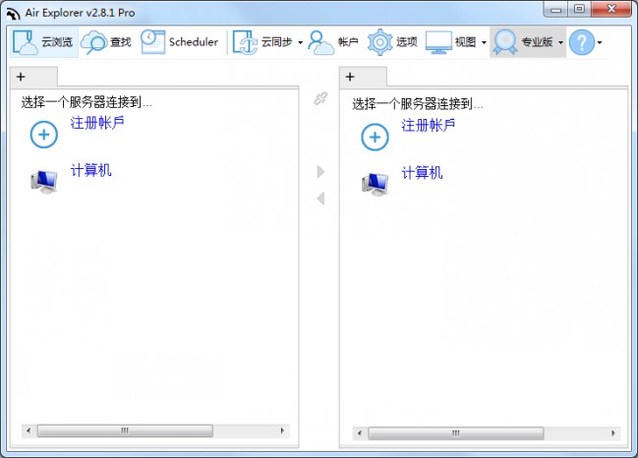Click the help question mark icon
Screen dimensions: 638x458
click(581, 42)
